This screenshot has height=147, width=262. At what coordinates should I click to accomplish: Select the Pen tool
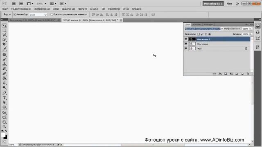point(5,93)
